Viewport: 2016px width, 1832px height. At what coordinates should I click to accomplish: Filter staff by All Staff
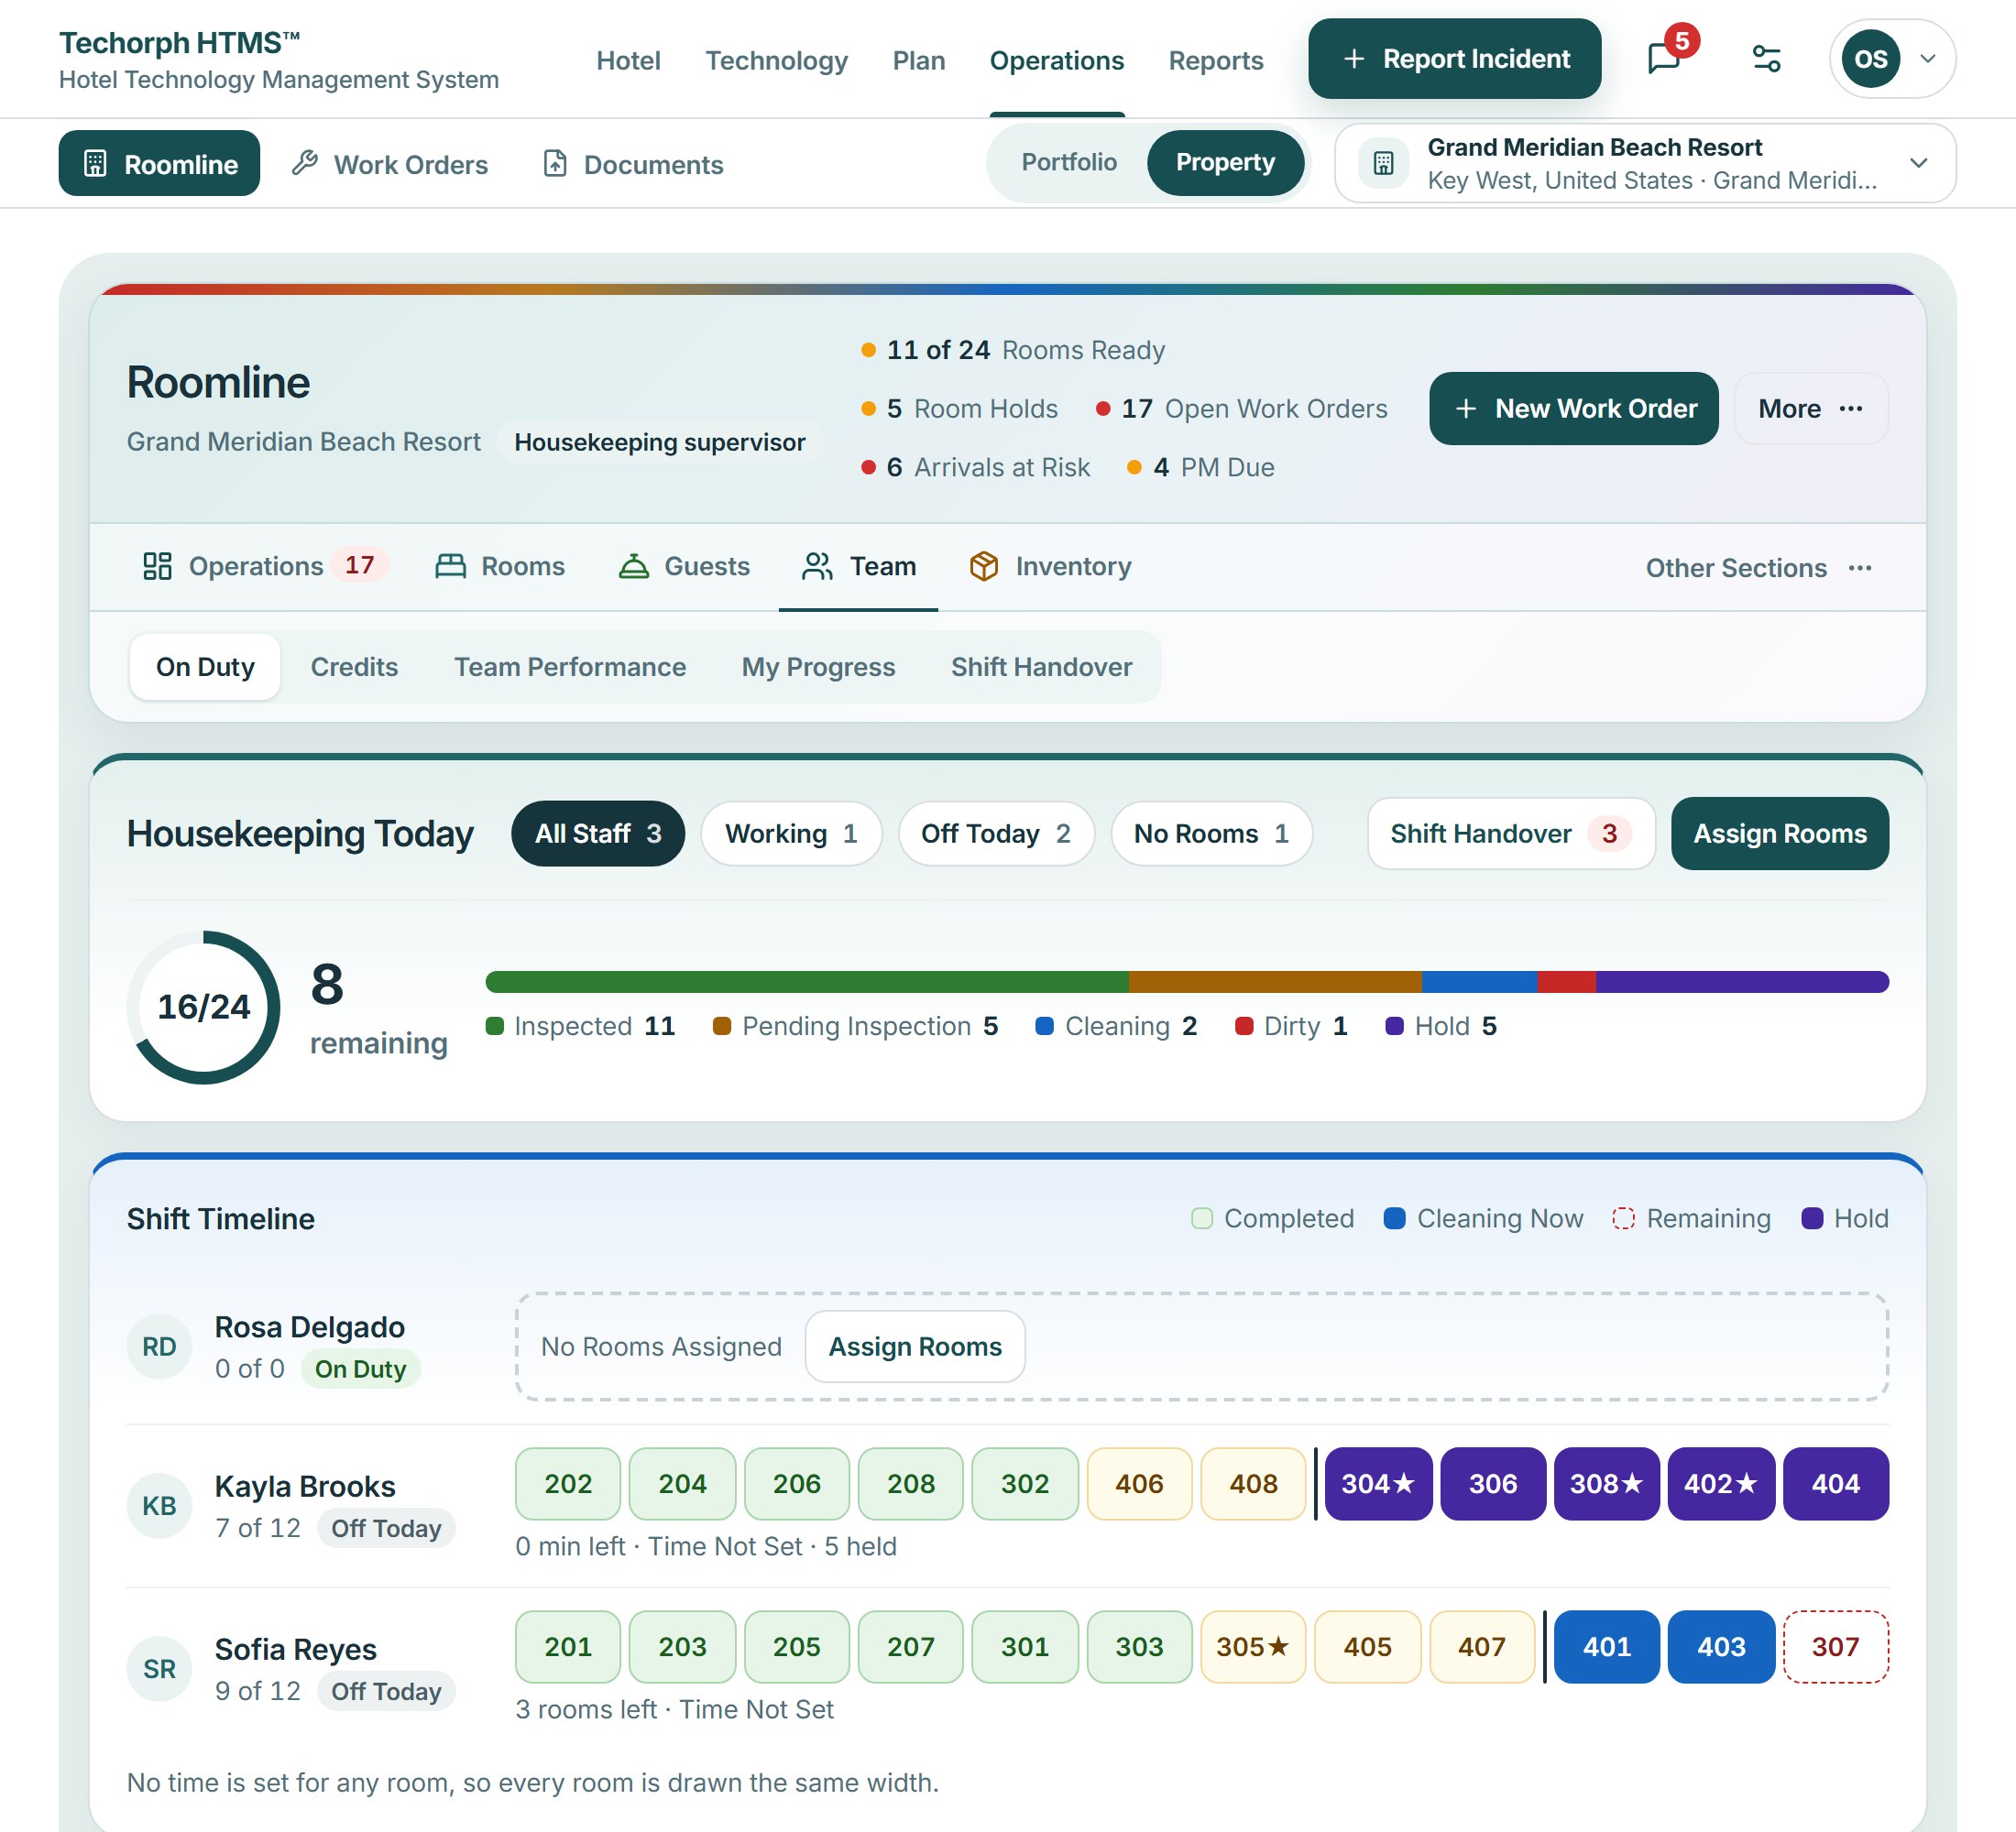tap(598, 834)
